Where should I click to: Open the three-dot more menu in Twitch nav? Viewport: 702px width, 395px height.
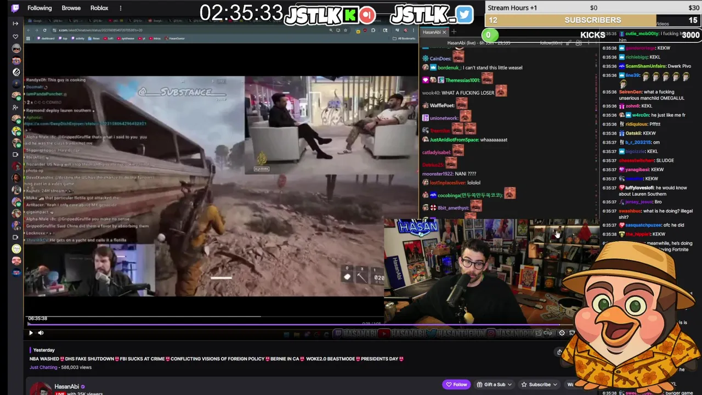coord(121,8)
